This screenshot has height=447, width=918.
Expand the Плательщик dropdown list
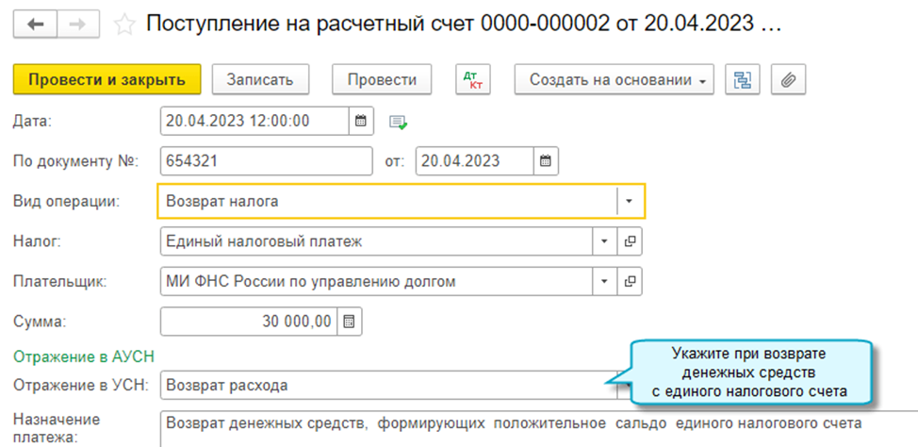pos(604,281)
